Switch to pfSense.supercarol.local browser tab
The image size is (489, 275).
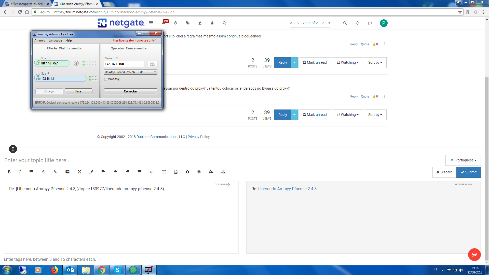point(26,4)
